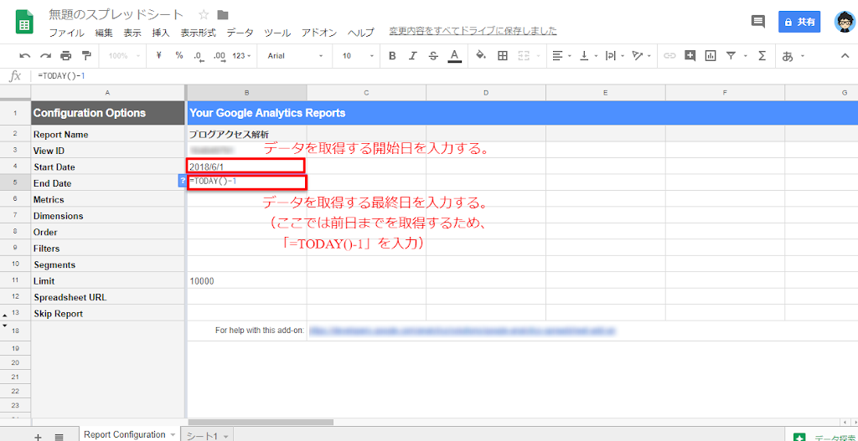The image size is (858, 441).
Task: Click the print icon
Action: point(66,56)
